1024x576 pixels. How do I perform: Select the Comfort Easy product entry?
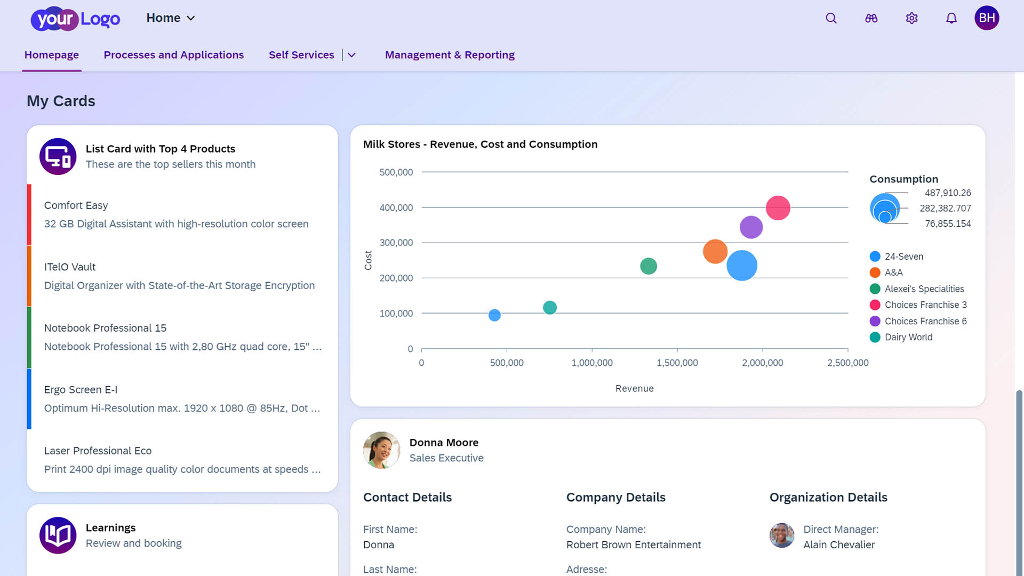pos(176,214)
